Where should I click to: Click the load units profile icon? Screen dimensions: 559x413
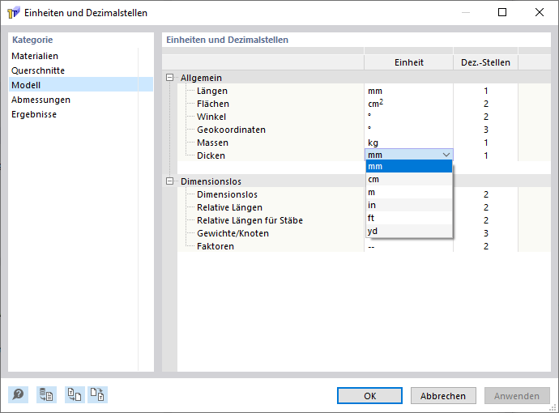(75, 394)
